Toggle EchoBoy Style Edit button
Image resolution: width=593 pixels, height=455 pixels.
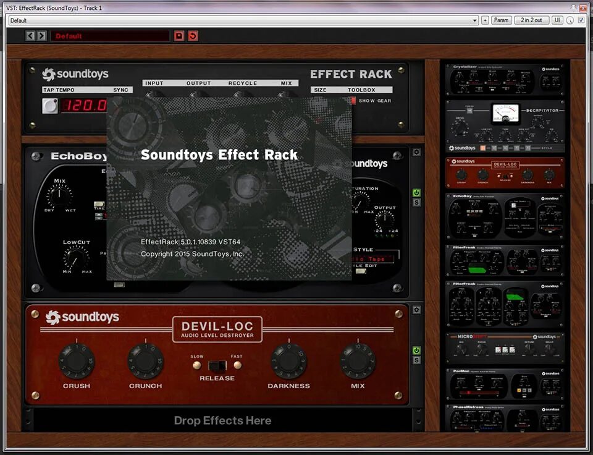361,271
